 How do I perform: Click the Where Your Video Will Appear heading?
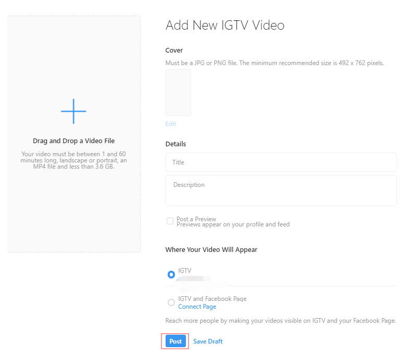click(x=211, y=250)
